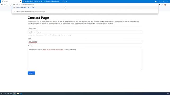Open Windows taskbar search
Viewport: 170px width, 95px height.
5,94
